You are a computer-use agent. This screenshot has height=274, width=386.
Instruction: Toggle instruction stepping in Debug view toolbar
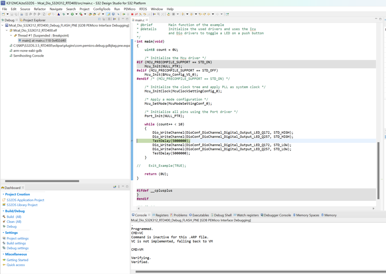114,19
